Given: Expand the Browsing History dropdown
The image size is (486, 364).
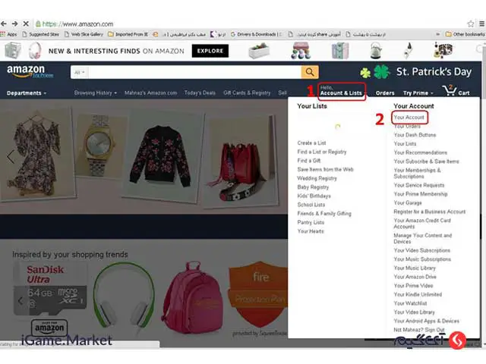Looking at the screenshot, I should [96, 93].
